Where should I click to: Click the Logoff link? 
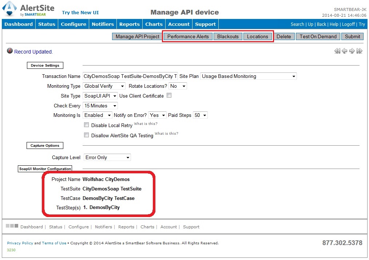pyautogui.click(x=348, y=24)
